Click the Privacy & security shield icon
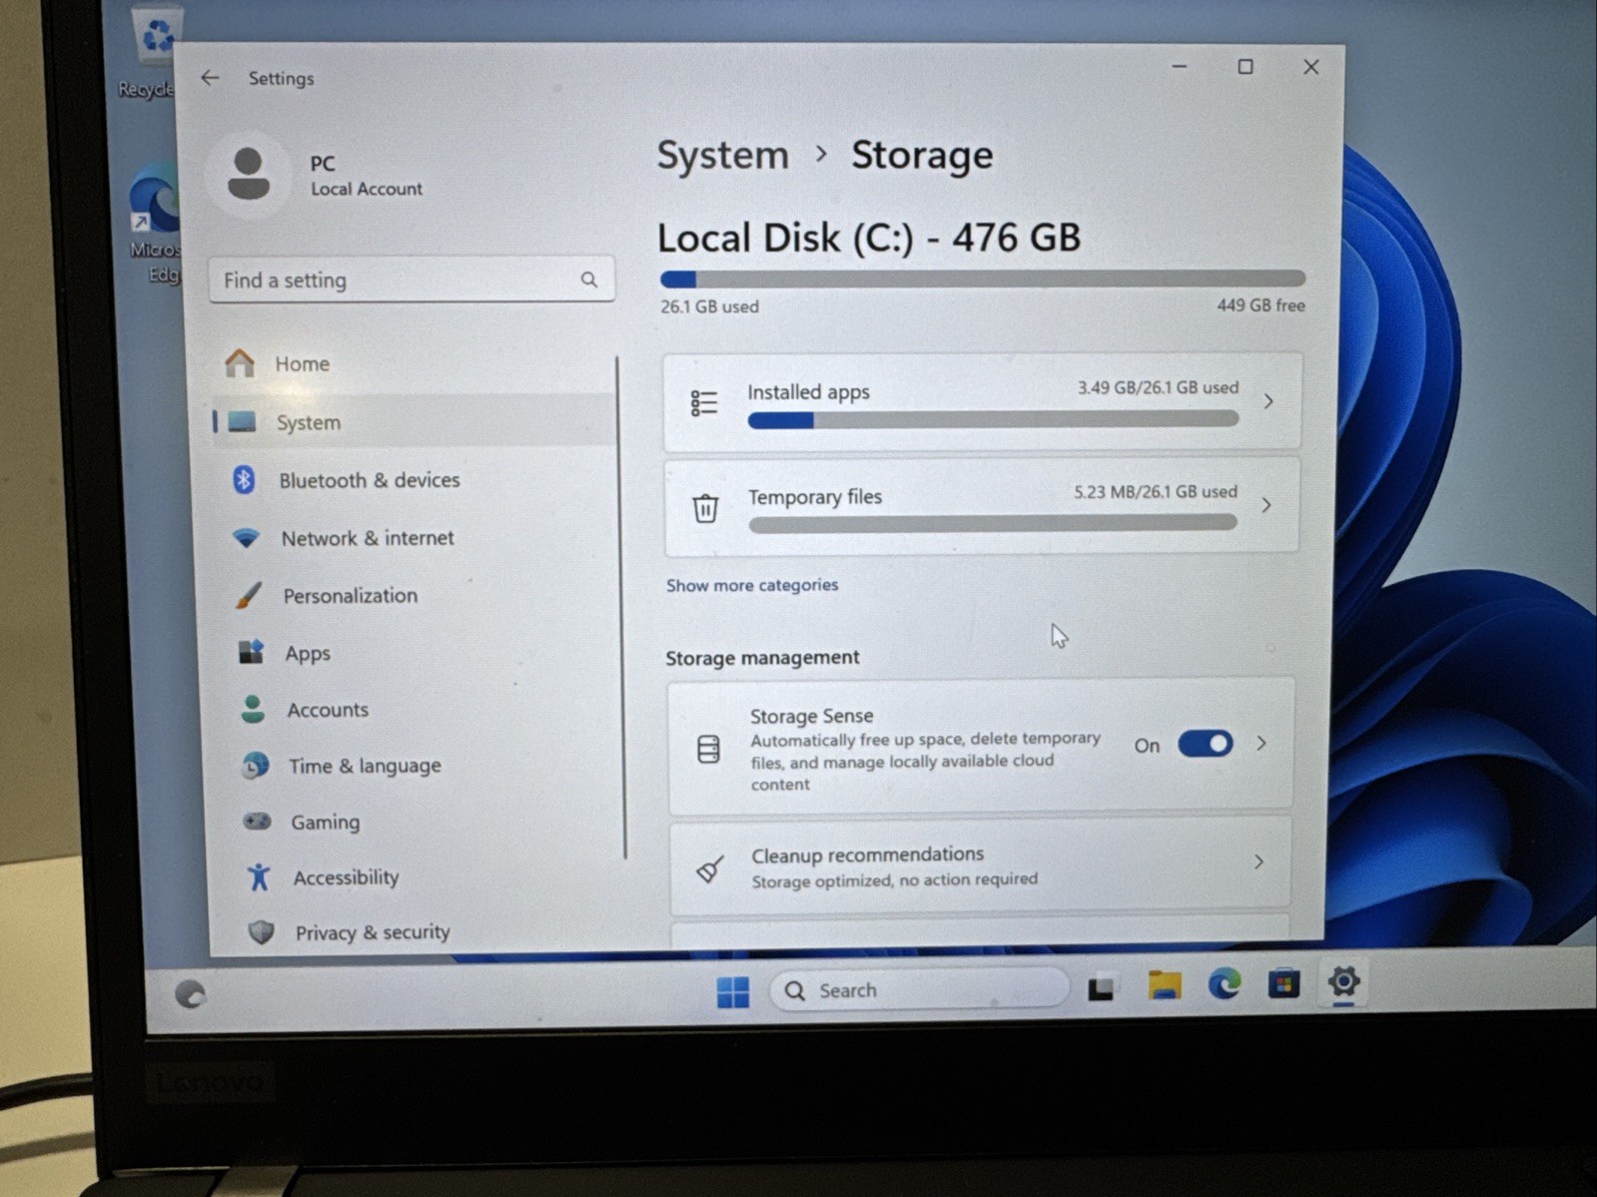1597x1197 pixels. (x=262, y=931)
